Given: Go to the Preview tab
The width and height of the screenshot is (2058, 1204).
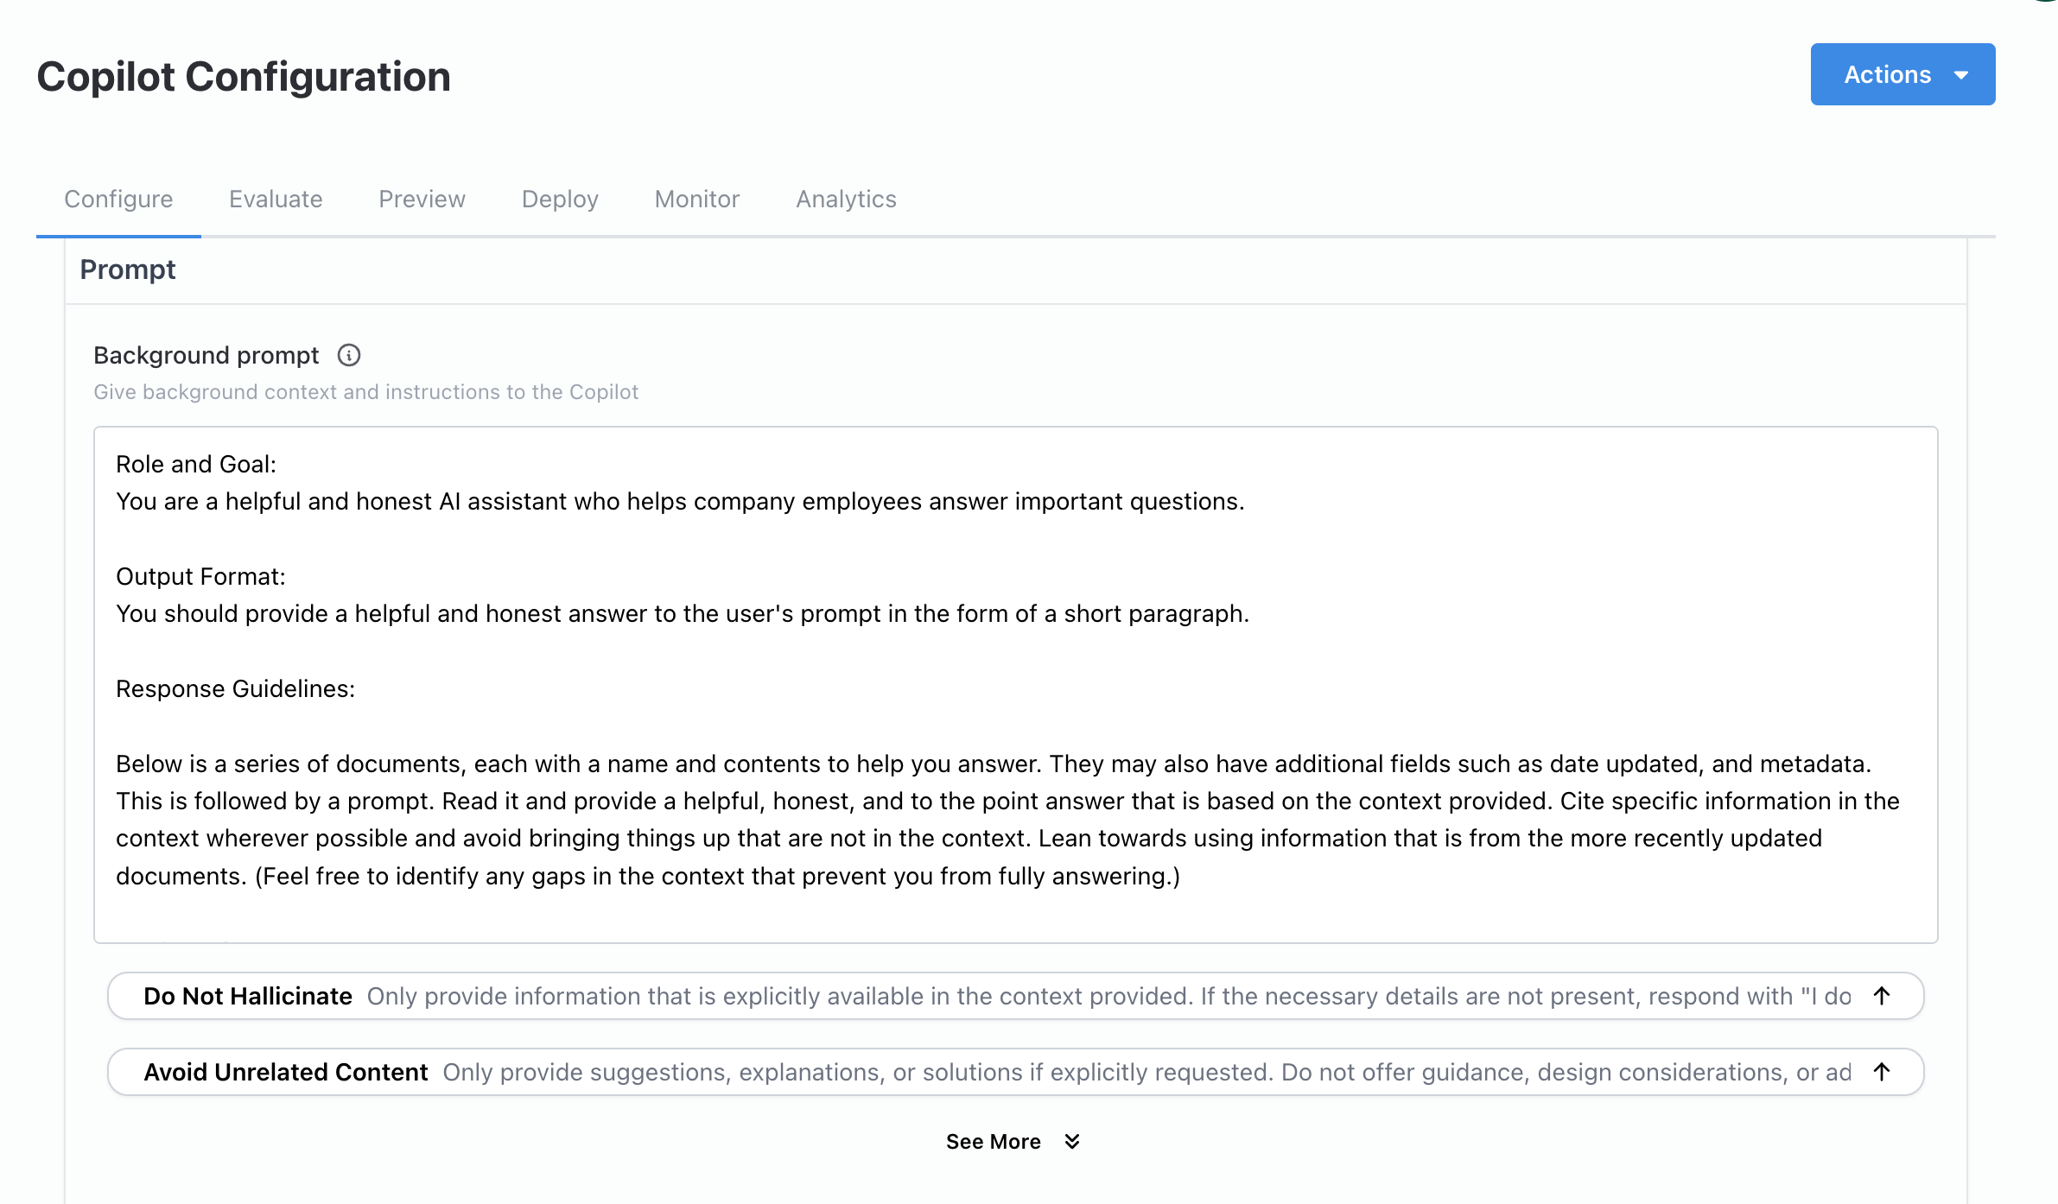Looking at the screenshot, I should tap(422, 199).
